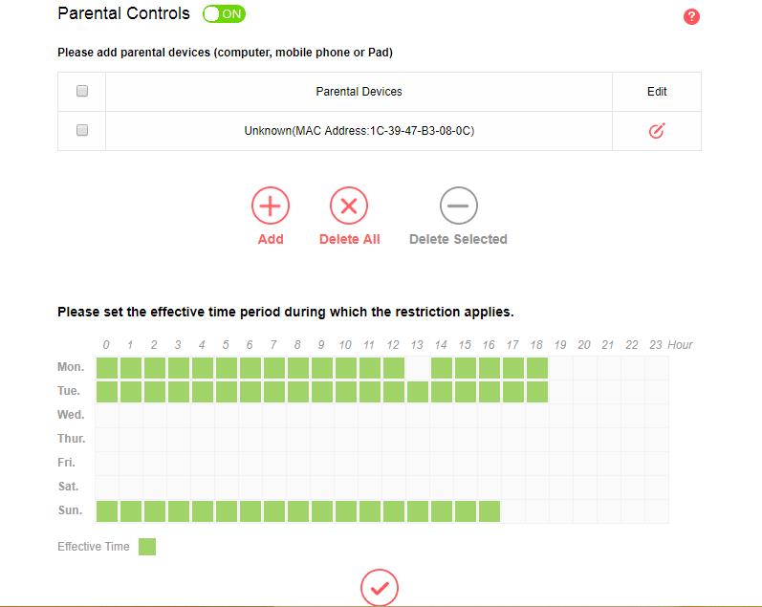Select the Wednesday hour 10 cell
The width and height of the screenshot is (762, 607).
pyautogui.click(x=345, y=416)
